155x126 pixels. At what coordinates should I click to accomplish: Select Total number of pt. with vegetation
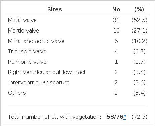tap(54, 117)
